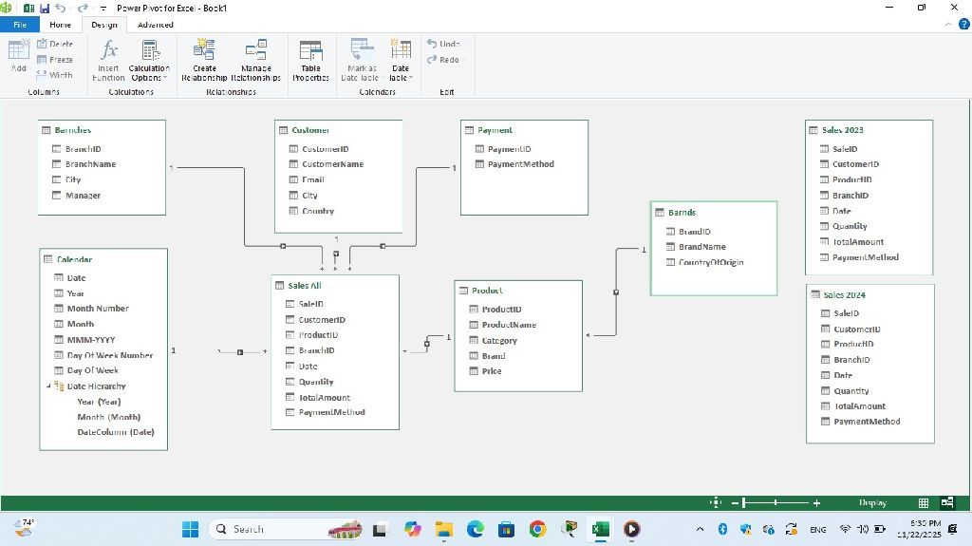
Task: Click the zoom out minus icon
Action: pyautogui.click(x=734, y=502)
